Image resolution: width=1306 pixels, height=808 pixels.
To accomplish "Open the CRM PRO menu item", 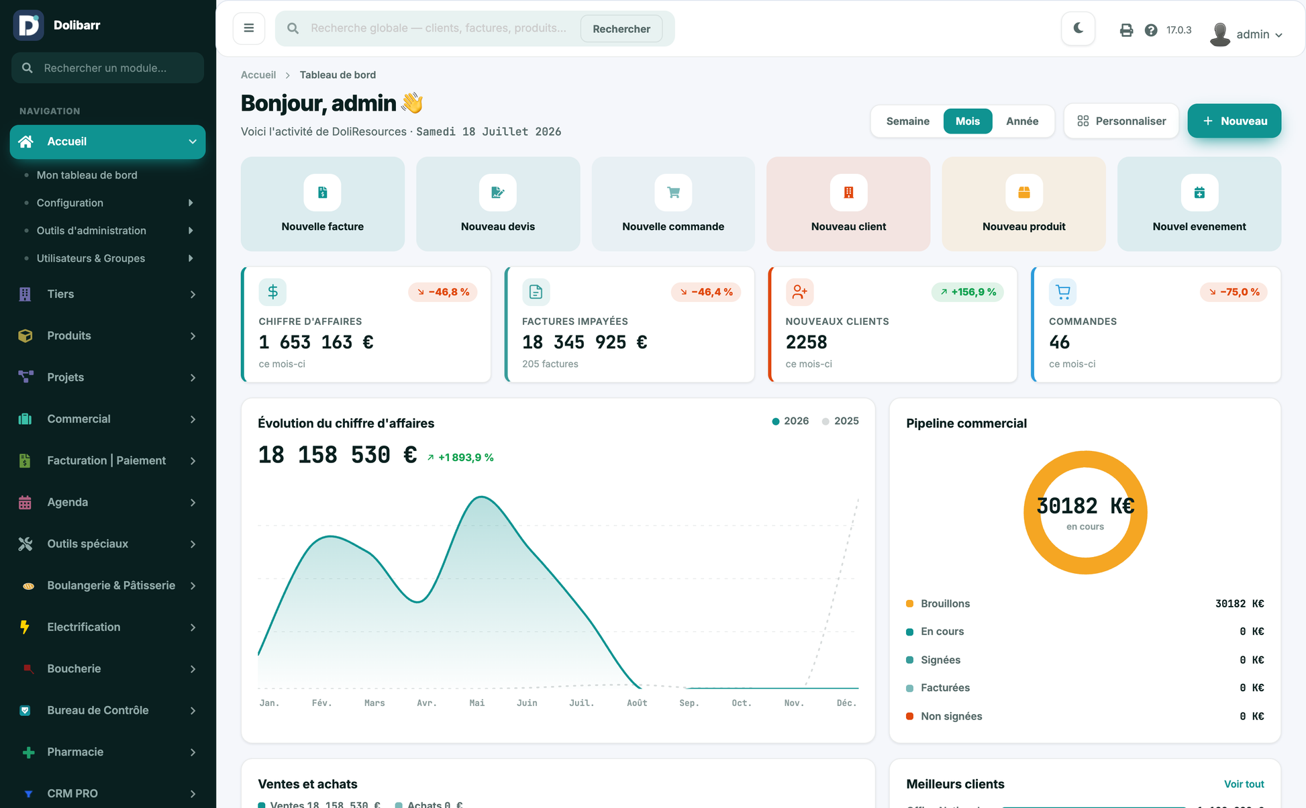I will [x=107, y=793].
